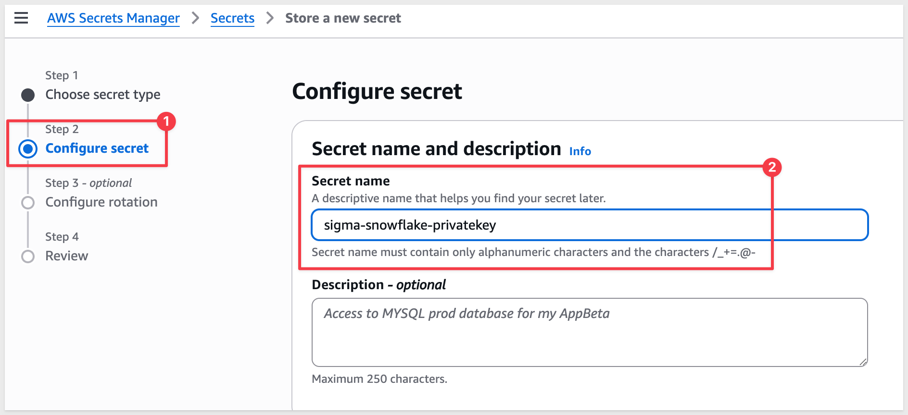This screenshot has height=415, width=908.
Task: Click the chevron after the Secrets breadcrumb
Action: [270, 18]
